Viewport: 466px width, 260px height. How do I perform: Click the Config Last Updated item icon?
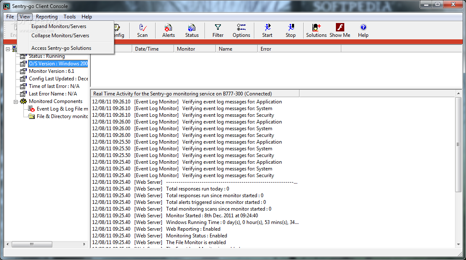coord(23,79)
